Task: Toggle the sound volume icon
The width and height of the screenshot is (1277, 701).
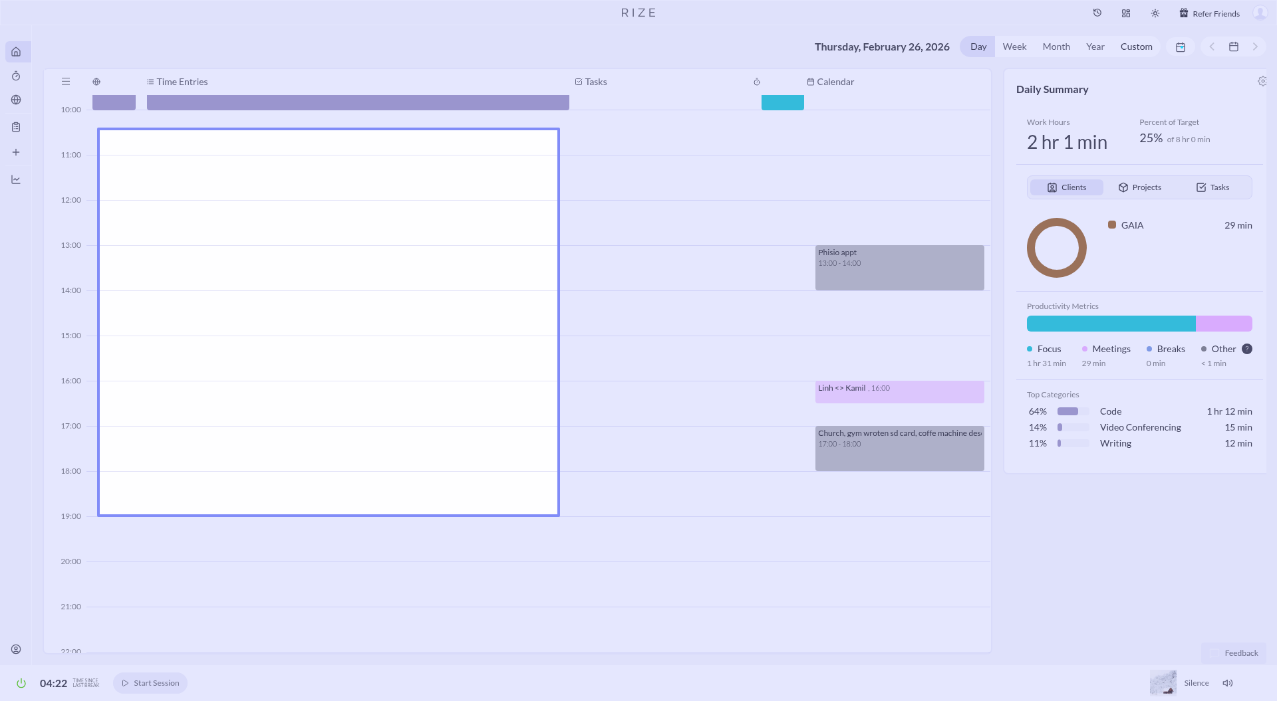Action: (x=1228, y=683)
